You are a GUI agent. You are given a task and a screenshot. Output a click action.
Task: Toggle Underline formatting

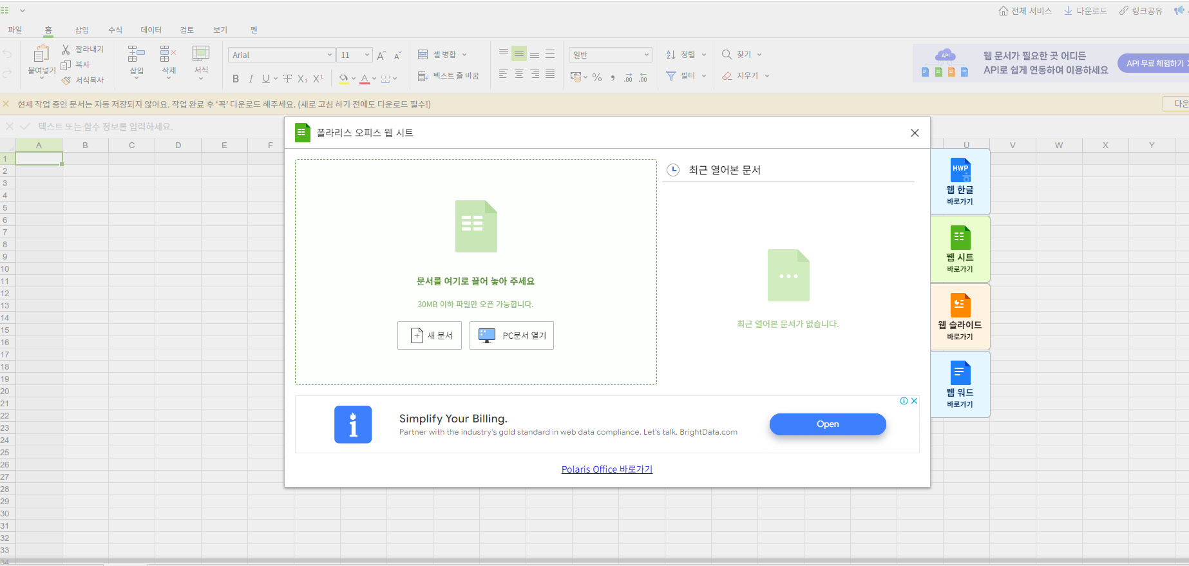(x=266, y=79)
